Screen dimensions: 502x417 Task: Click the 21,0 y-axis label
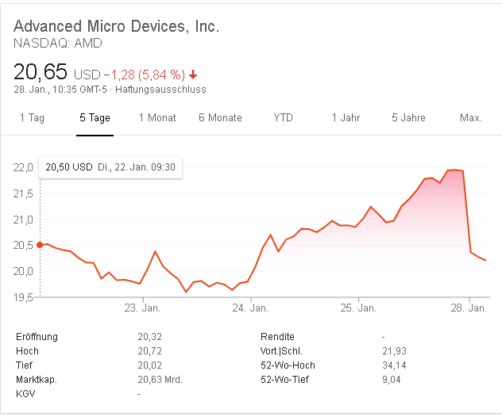tap(23, 220)
